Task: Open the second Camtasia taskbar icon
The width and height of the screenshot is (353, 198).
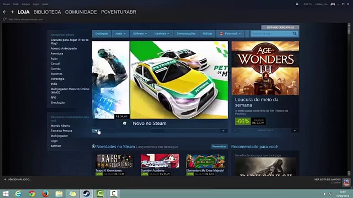Action: [114, 194]
